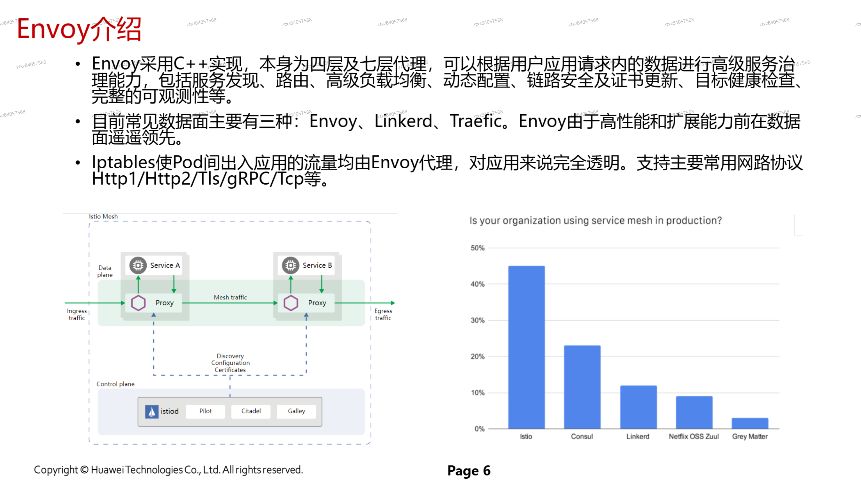861x487 pixels.
Task: Click the hexagon icon beside left Proxy
Action: point(138,303)
